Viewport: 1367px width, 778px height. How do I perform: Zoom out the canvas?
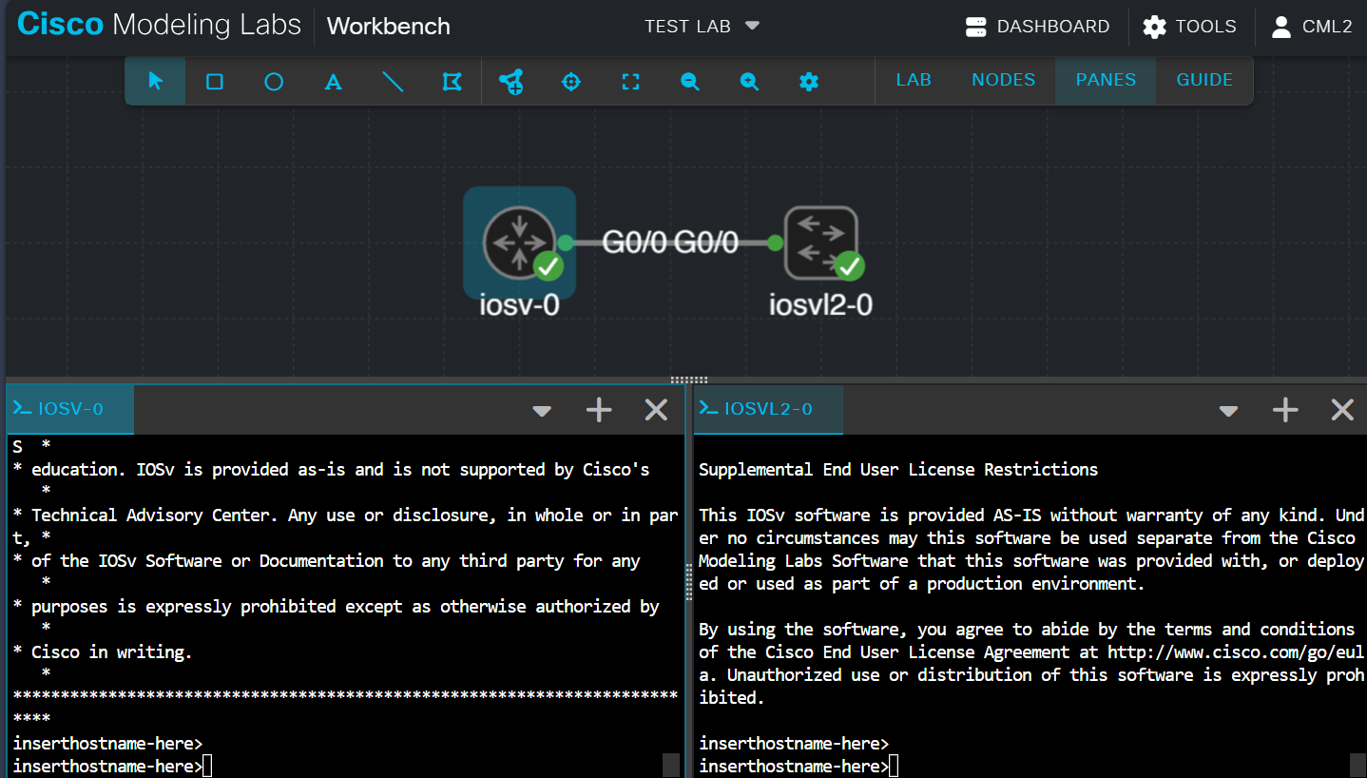[690, 82]
